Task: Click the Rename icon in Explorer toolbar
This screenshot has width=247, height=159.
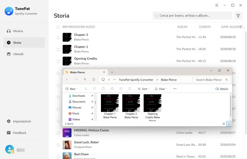Action: pos(112,89)
